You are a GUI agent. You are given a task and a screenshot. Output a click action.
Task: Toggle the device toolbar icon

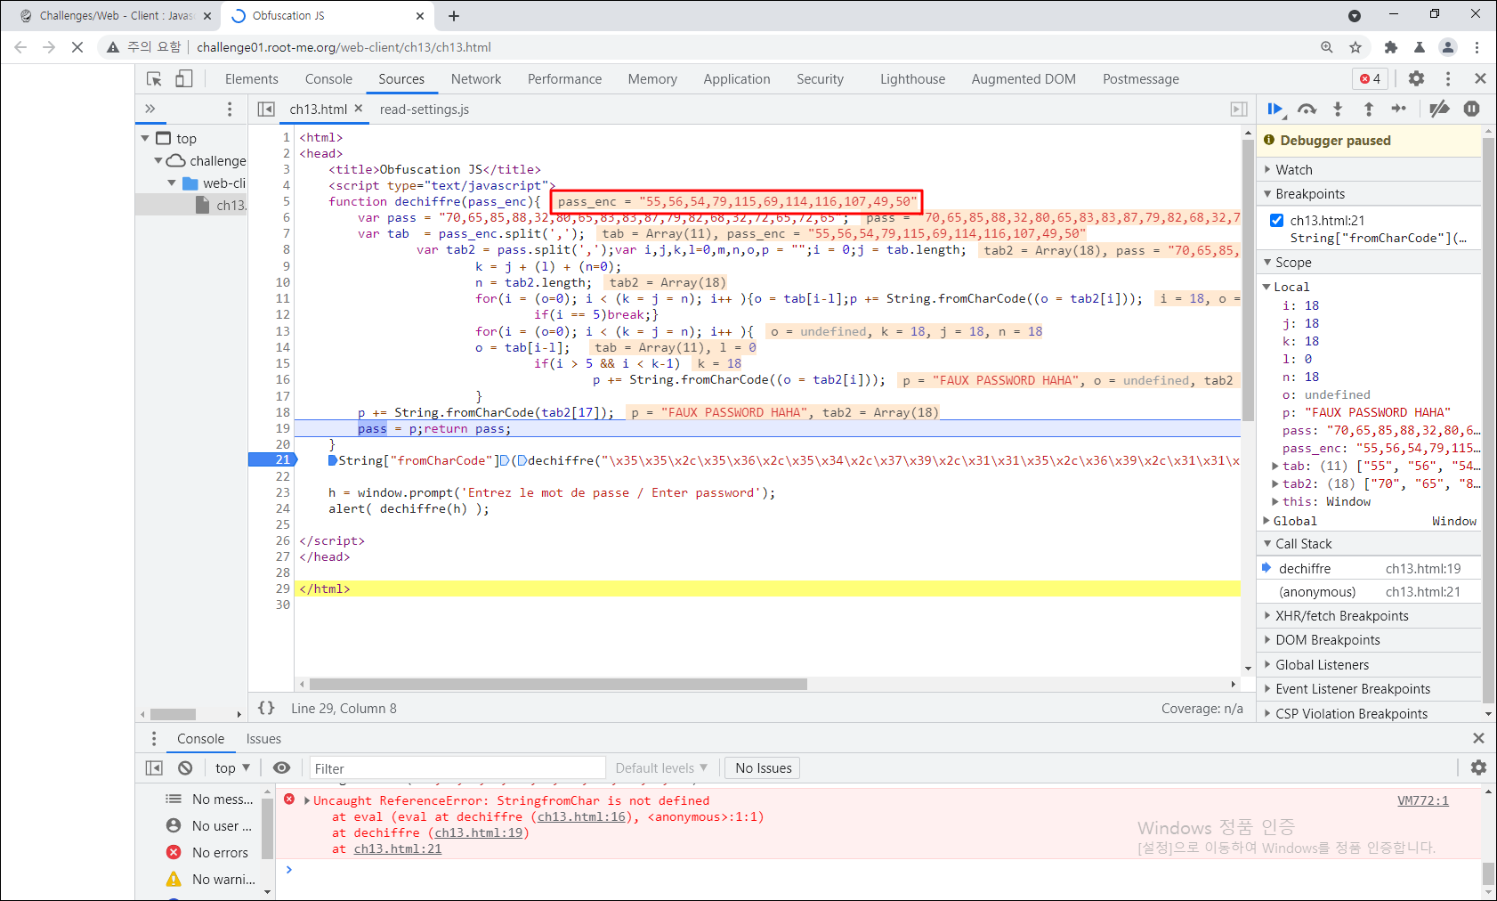click(184, 79)
